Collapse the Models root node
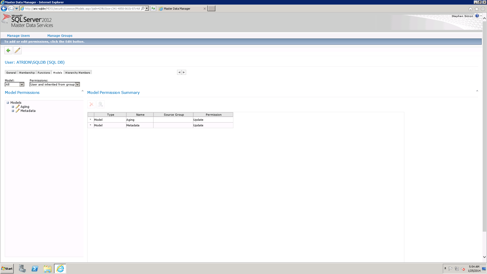Image resolution: width=487 pixels, height=274 pixels. click(8, 103)
